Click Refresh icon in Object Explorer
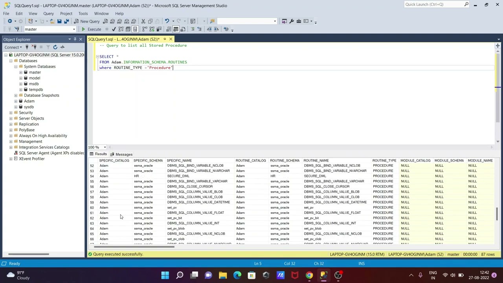Image resolution: width=503 pixels, height=283 pixels. [x=55, y=47]
